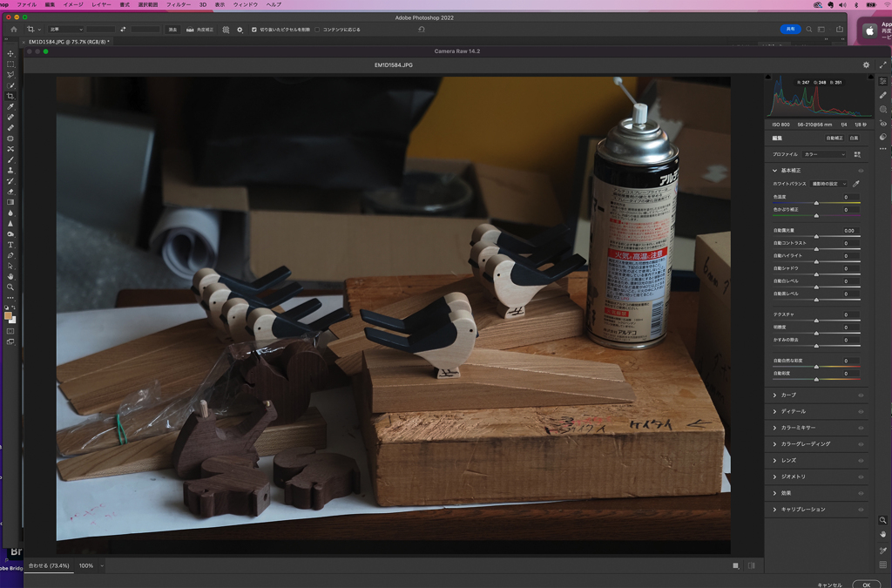Image resolution: width=892 pixels, height=588 pixels.
Task: Select the masking tool icon
Action: 882,109
